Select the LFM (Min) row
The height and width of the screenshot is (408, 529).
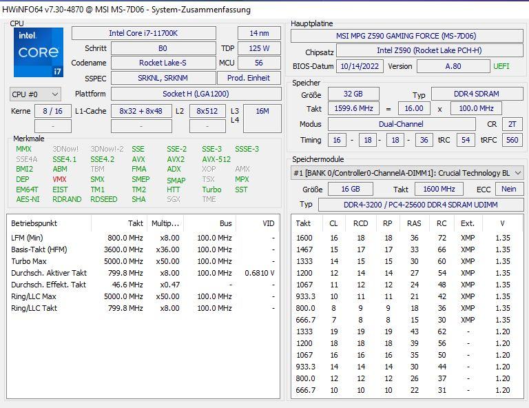point(143,238)
